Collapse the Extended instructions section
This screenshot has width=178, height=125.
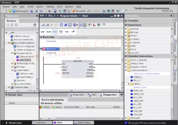click(126, 56)
